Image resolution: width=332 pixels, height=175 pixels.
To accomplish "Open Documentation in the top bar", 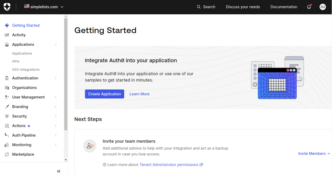I will [x=284, y=7].
